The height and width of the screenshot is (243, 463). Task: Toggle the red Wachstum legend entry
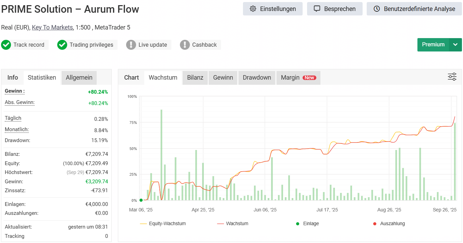[233, 224]
